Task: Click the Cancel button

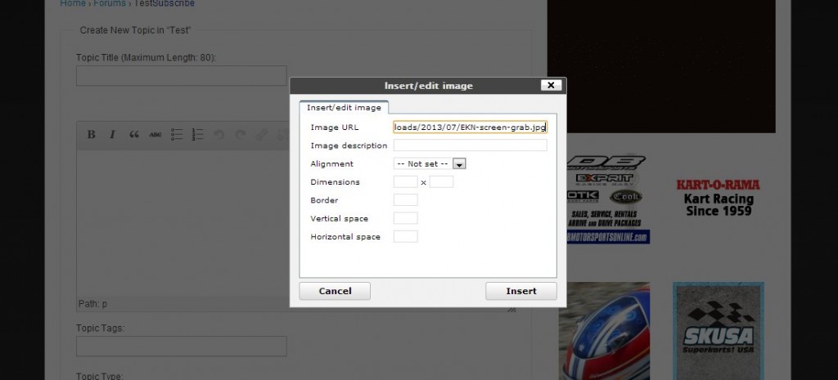Action: click(335, 291)
